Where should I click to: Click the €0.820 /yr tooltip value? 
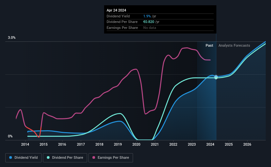point(151,22)
